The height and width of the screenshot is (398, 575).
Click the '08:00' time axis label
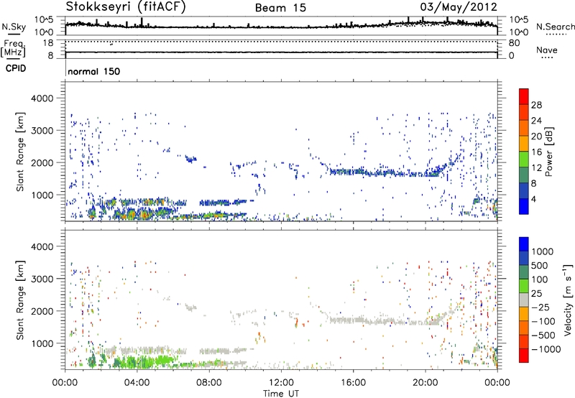tap(209, 383)
